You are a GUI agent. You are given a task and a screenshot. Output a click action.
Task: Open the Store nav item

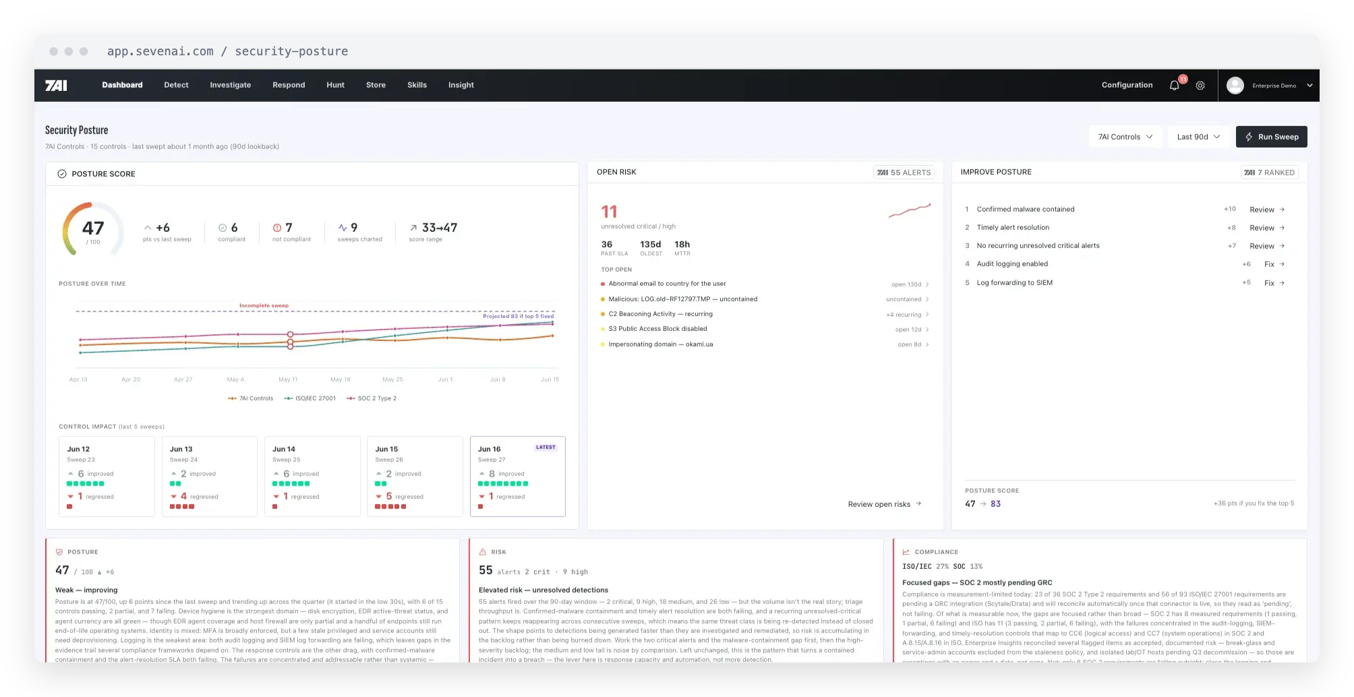point(376,85)
